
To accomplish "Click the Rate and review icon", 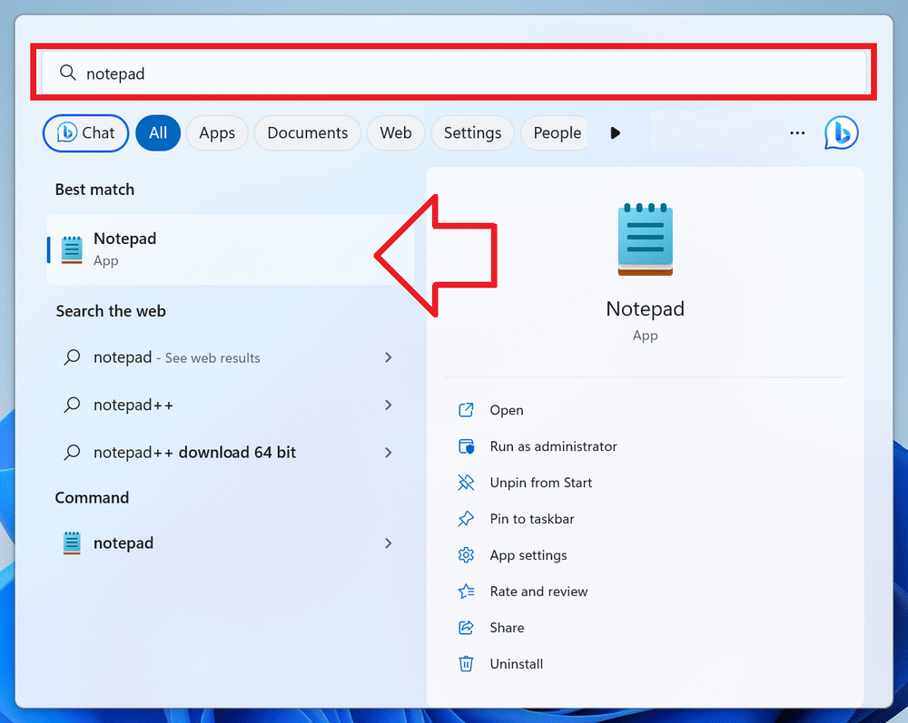I will point(466,591).
